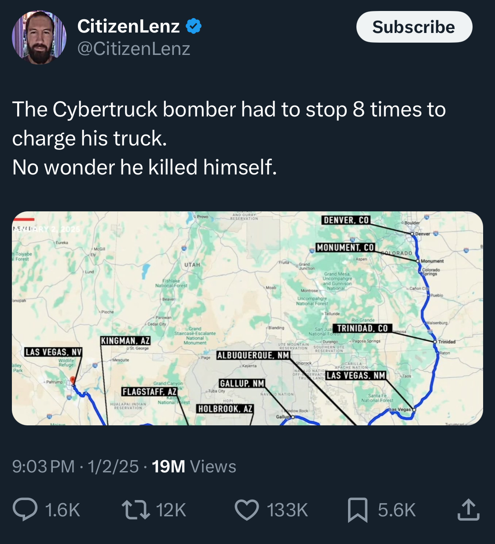Select the heart icon under the tweet
The width and height of the screenshot is (495, 544).
248,510
